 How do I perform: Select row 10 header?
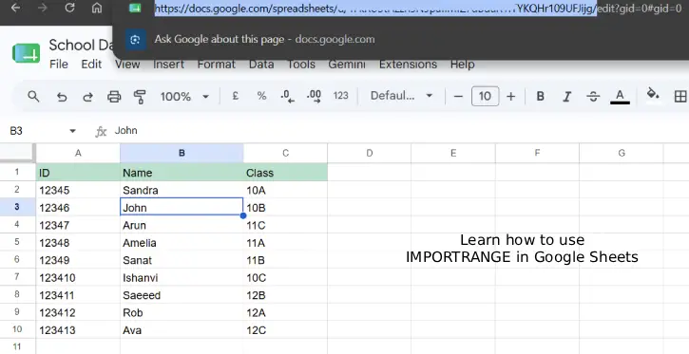(17, 329)
